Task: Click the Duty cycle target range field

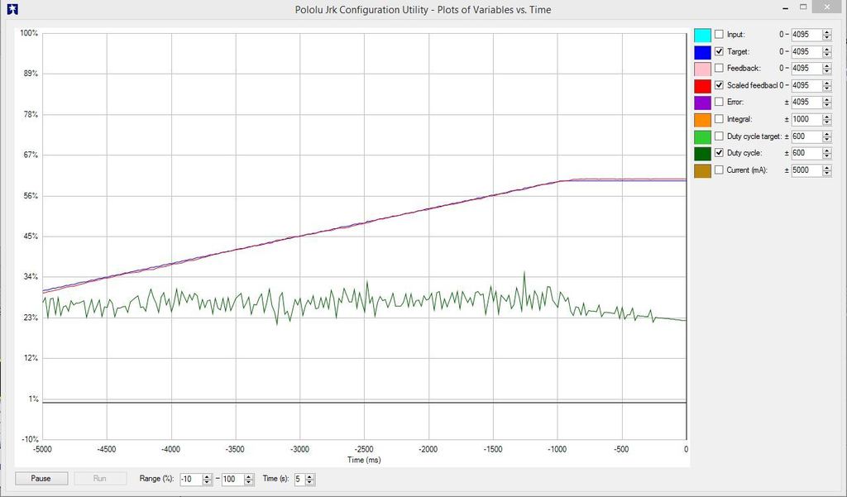Action: click(x=806, y=136)
